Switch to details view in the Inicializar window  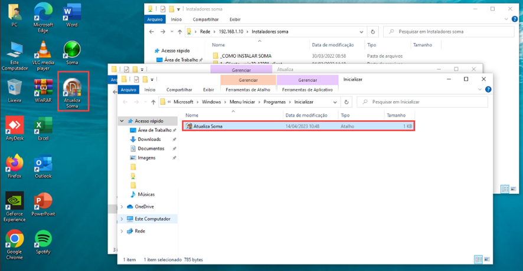tap(478, 259)
